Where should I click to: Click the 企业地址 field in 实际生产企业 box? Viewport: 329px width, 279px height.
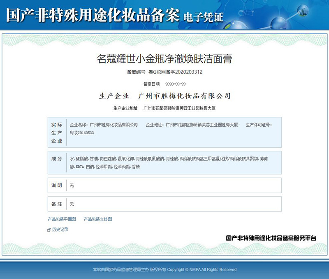[x=192, y=125]
